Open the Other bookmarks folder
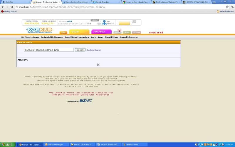This screenshot has height=147, width=235. (225, 11)
